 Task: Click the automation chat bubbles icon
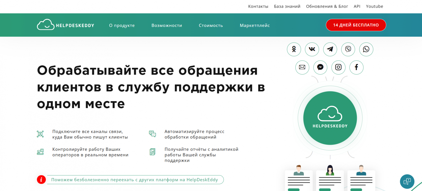click(x=152, y=134)
